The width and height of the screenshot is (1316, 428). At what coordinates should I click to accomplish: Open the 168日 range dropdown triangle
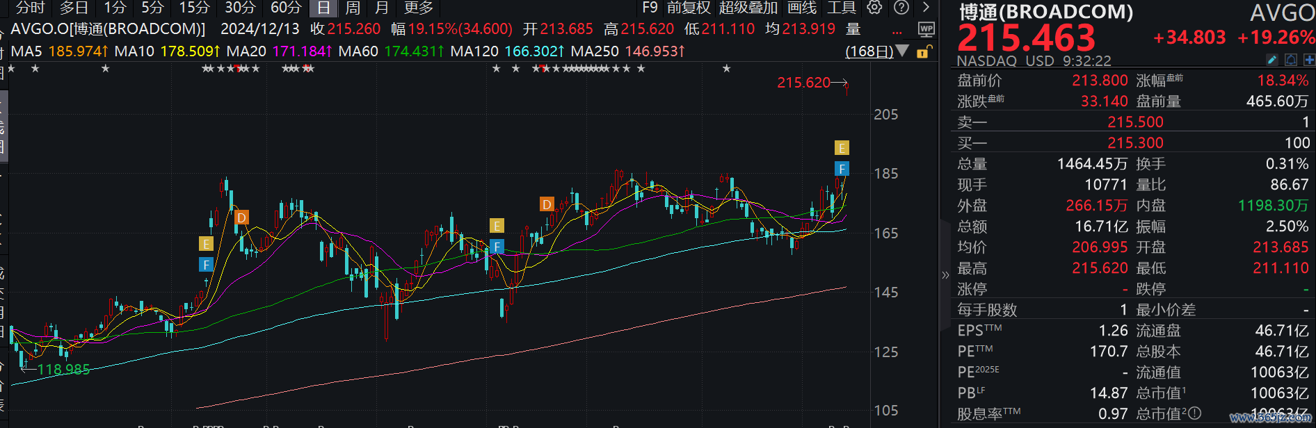pos(903,51)
